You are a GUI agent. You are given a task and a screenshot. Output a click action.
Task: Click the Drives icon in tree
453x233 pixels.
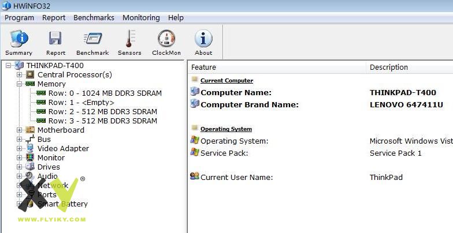coord(30,167)
